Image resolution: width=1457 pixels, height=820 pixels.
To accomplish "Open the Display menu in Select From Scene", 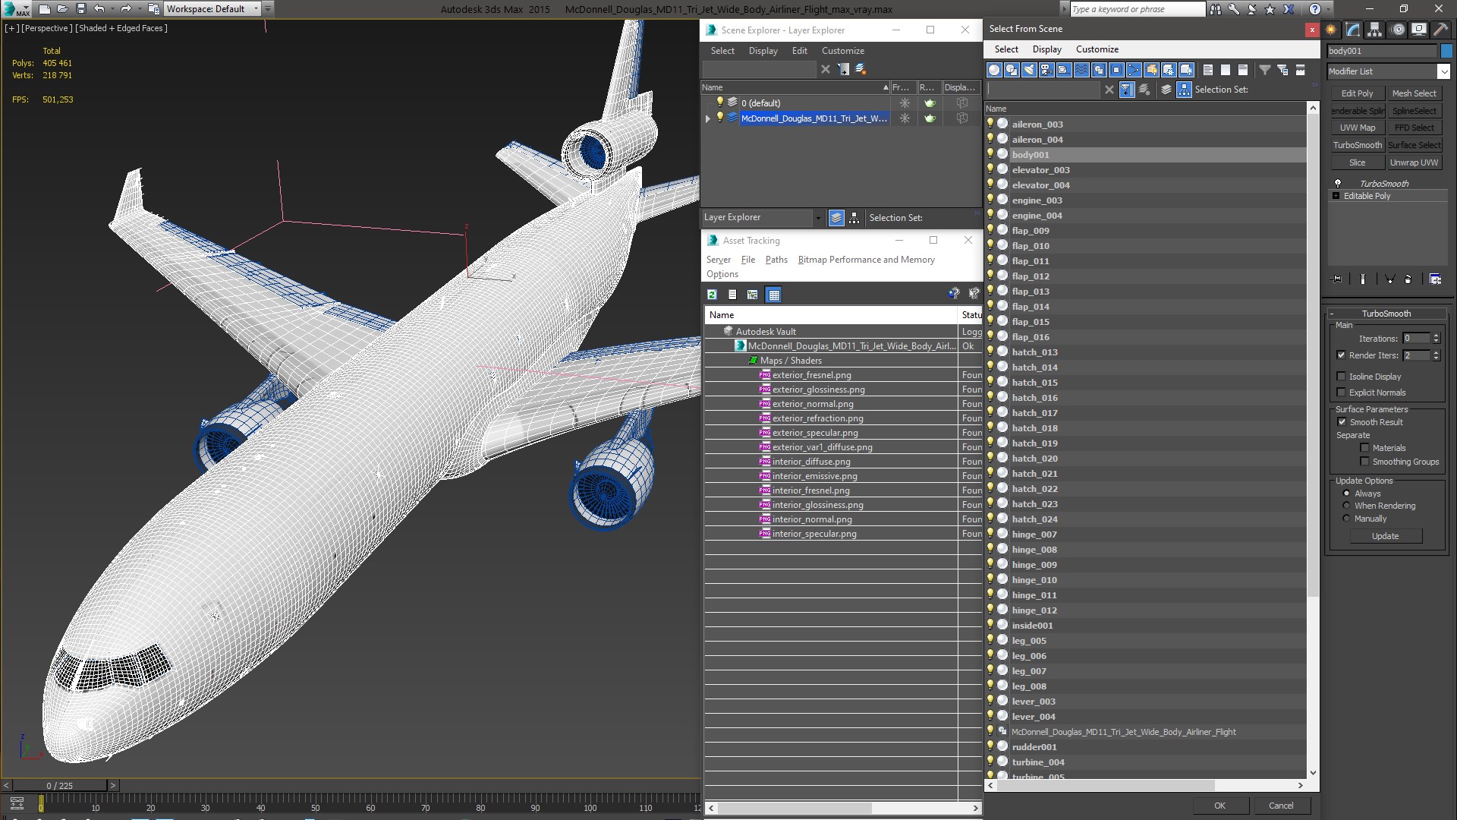I will click(1046, 49).
